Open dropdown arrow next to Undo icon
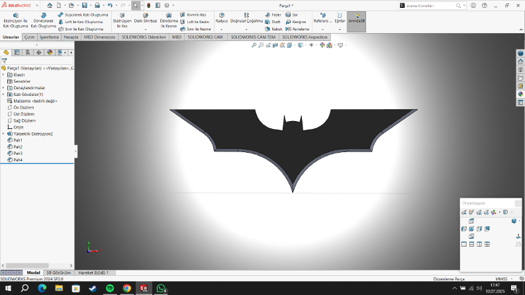Image resolution: width=525 pixels, height=295 pixels. point(116,5)
